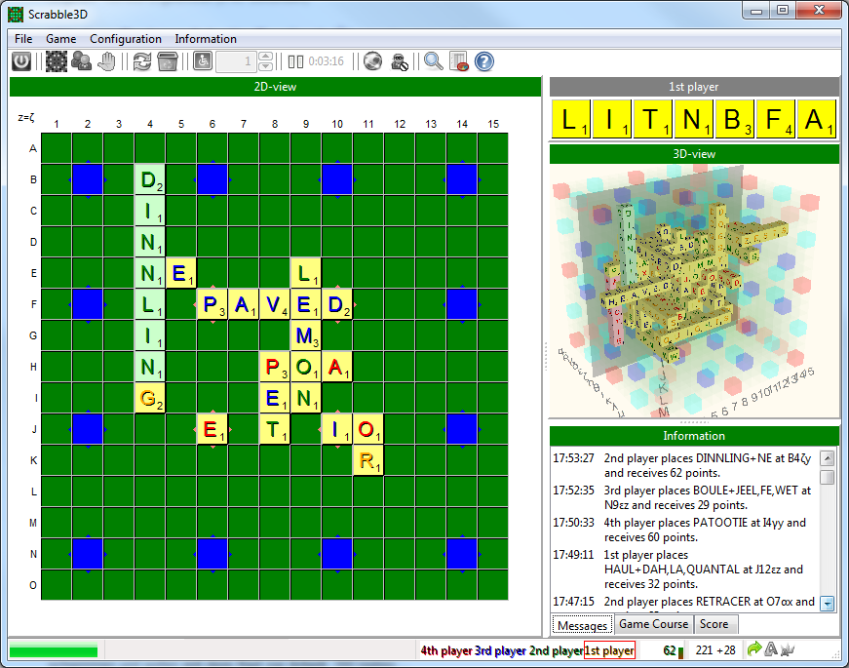
Task: Open the Game menu
Action: click(60, 39)
